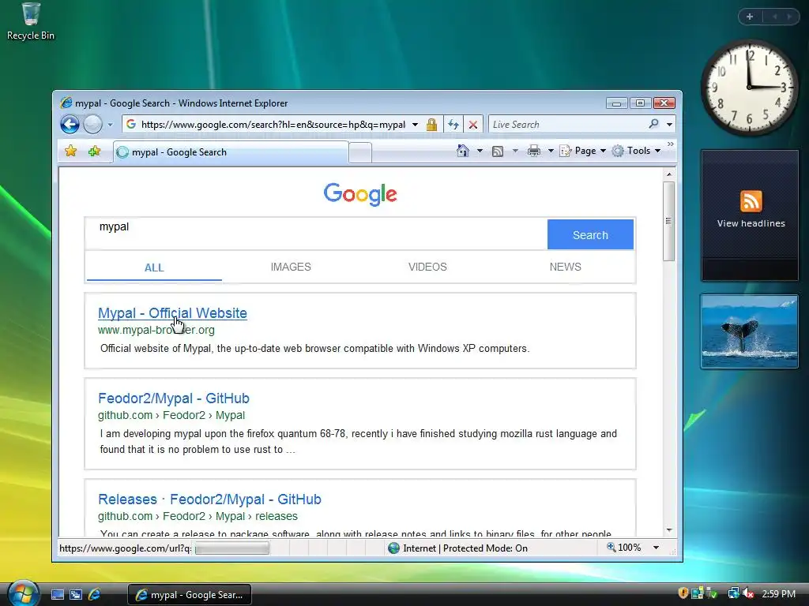The image size is (809, 606).
Task: Click the Google favicon in address bar
Action: 131,124
